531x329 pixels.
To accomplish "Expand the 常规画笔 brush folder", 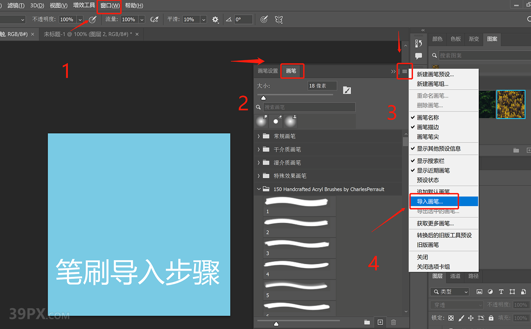I will coord(259,136).
